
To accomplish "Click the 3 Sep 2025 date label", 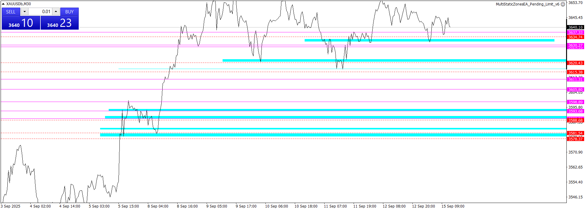I will point(10,206).
